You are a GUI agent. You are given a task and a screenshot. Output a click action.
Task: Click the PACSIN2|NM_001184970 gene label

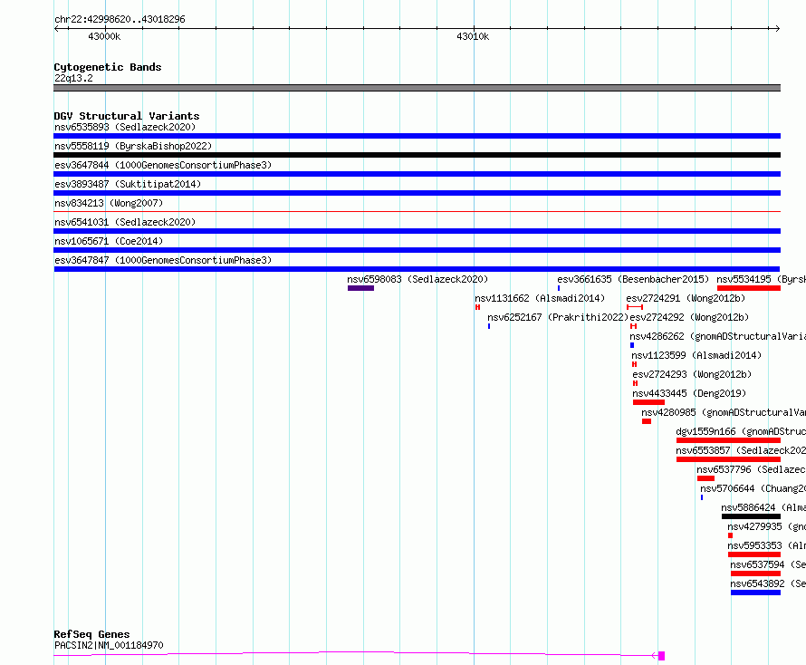(x=109, y=645)
